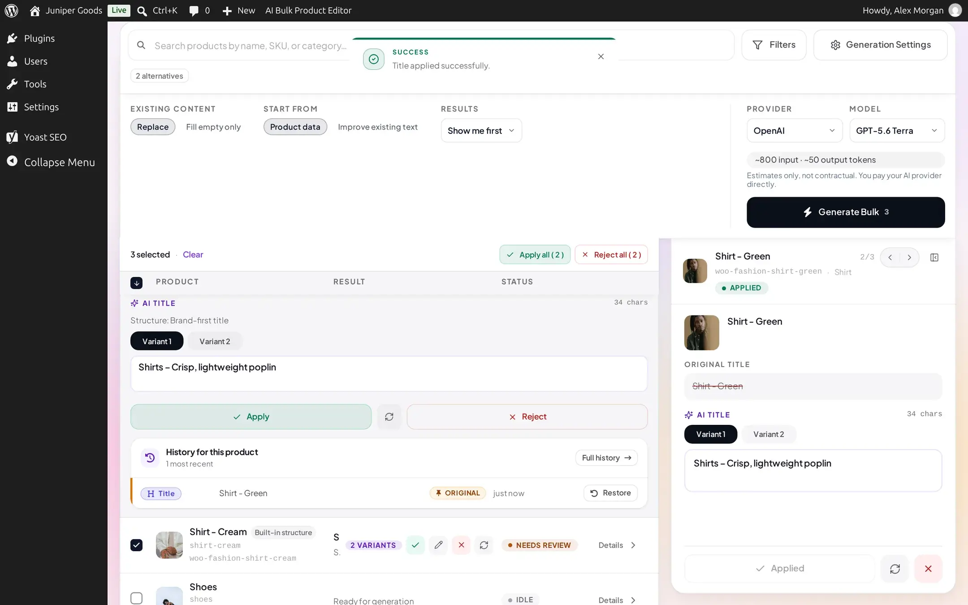Expand Details for Shirt - Cream

pos(617,545)
